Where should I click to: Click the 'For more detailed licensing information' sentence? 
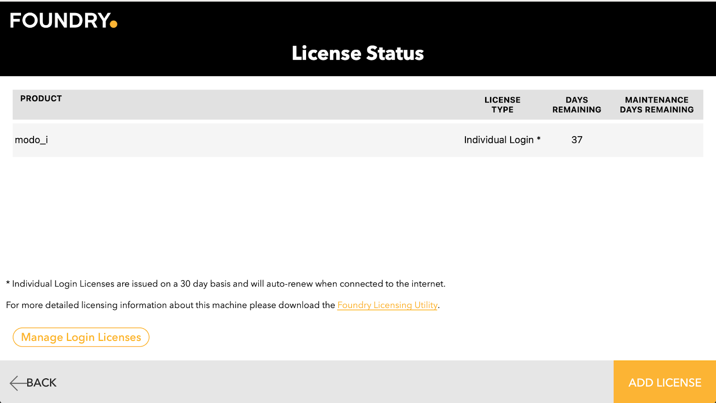[x=170, y=305]
